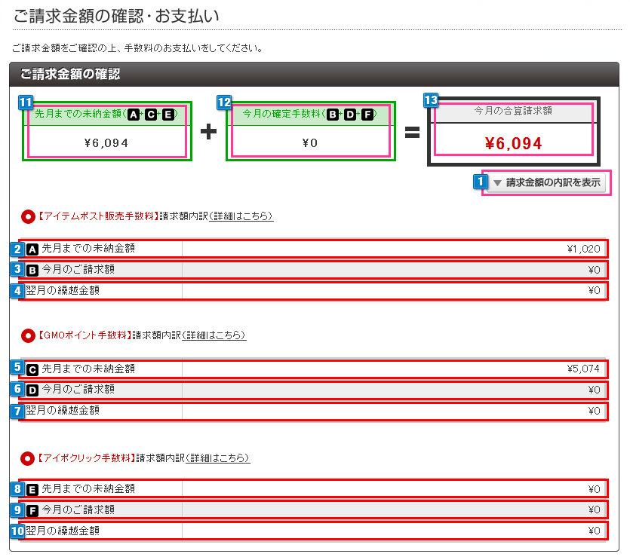630x557 pixels.
Task: Click red bullet icon beside アイポクリック手数料
Action: 28,458
